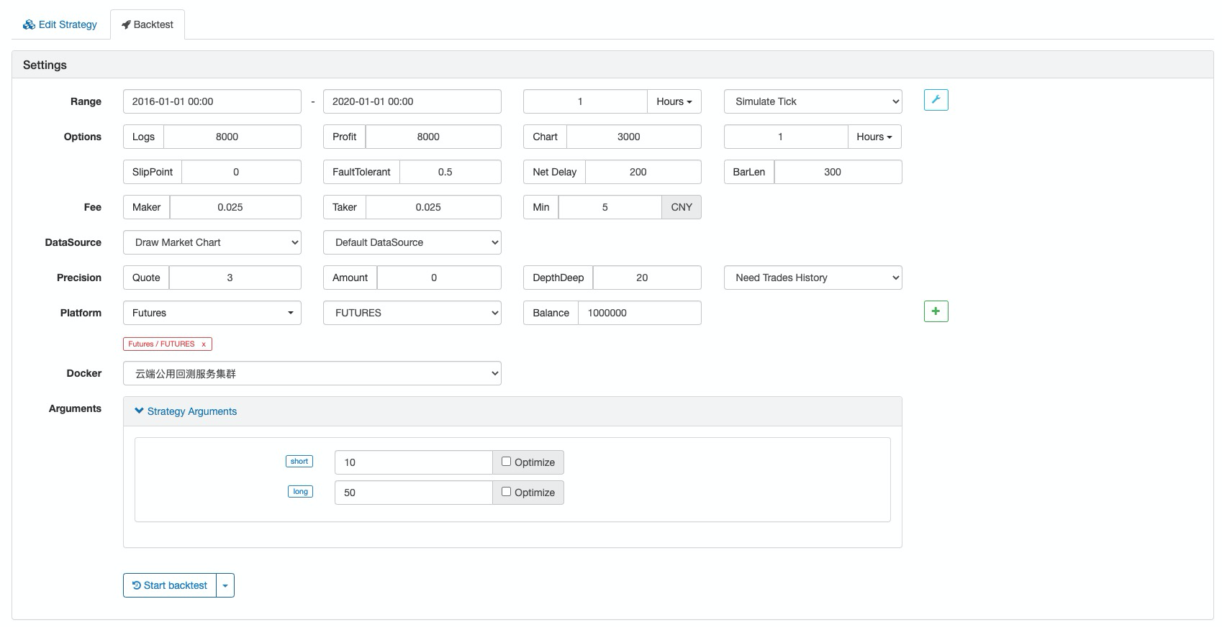This screenshot has height=627, width=1222.
Task: Collapse the Strategy Arguments section
Action: (185, 411)
